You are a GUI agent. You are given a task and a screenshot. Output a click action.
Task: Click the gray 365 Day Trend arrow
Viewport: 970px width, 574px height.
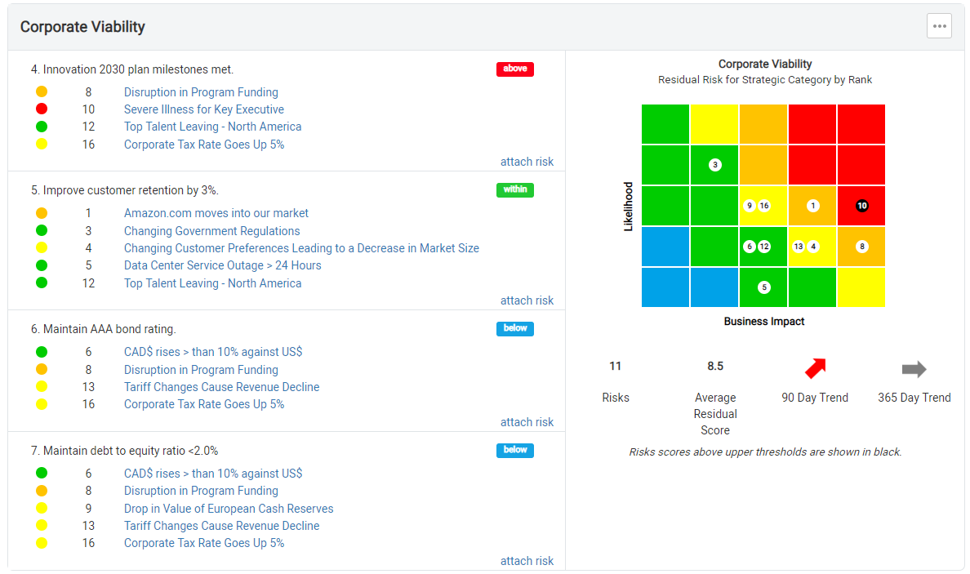coord(914,369)
